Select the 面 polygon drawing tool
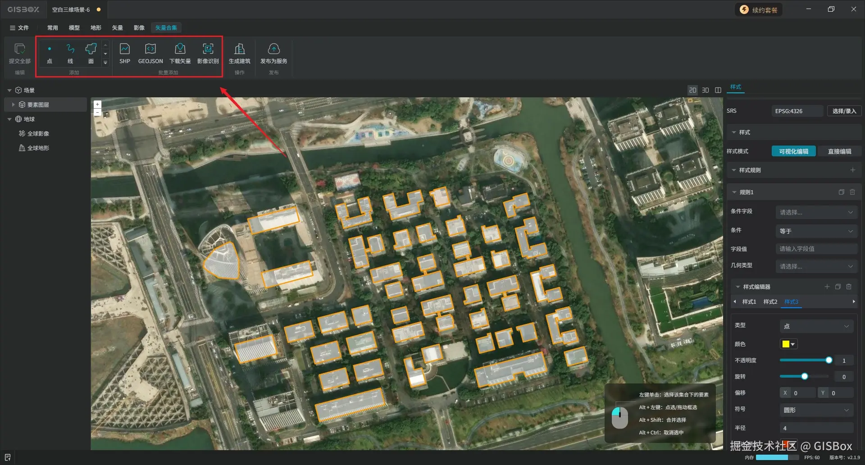This screenshot has height=465, width=865. (x=91, y=53)
